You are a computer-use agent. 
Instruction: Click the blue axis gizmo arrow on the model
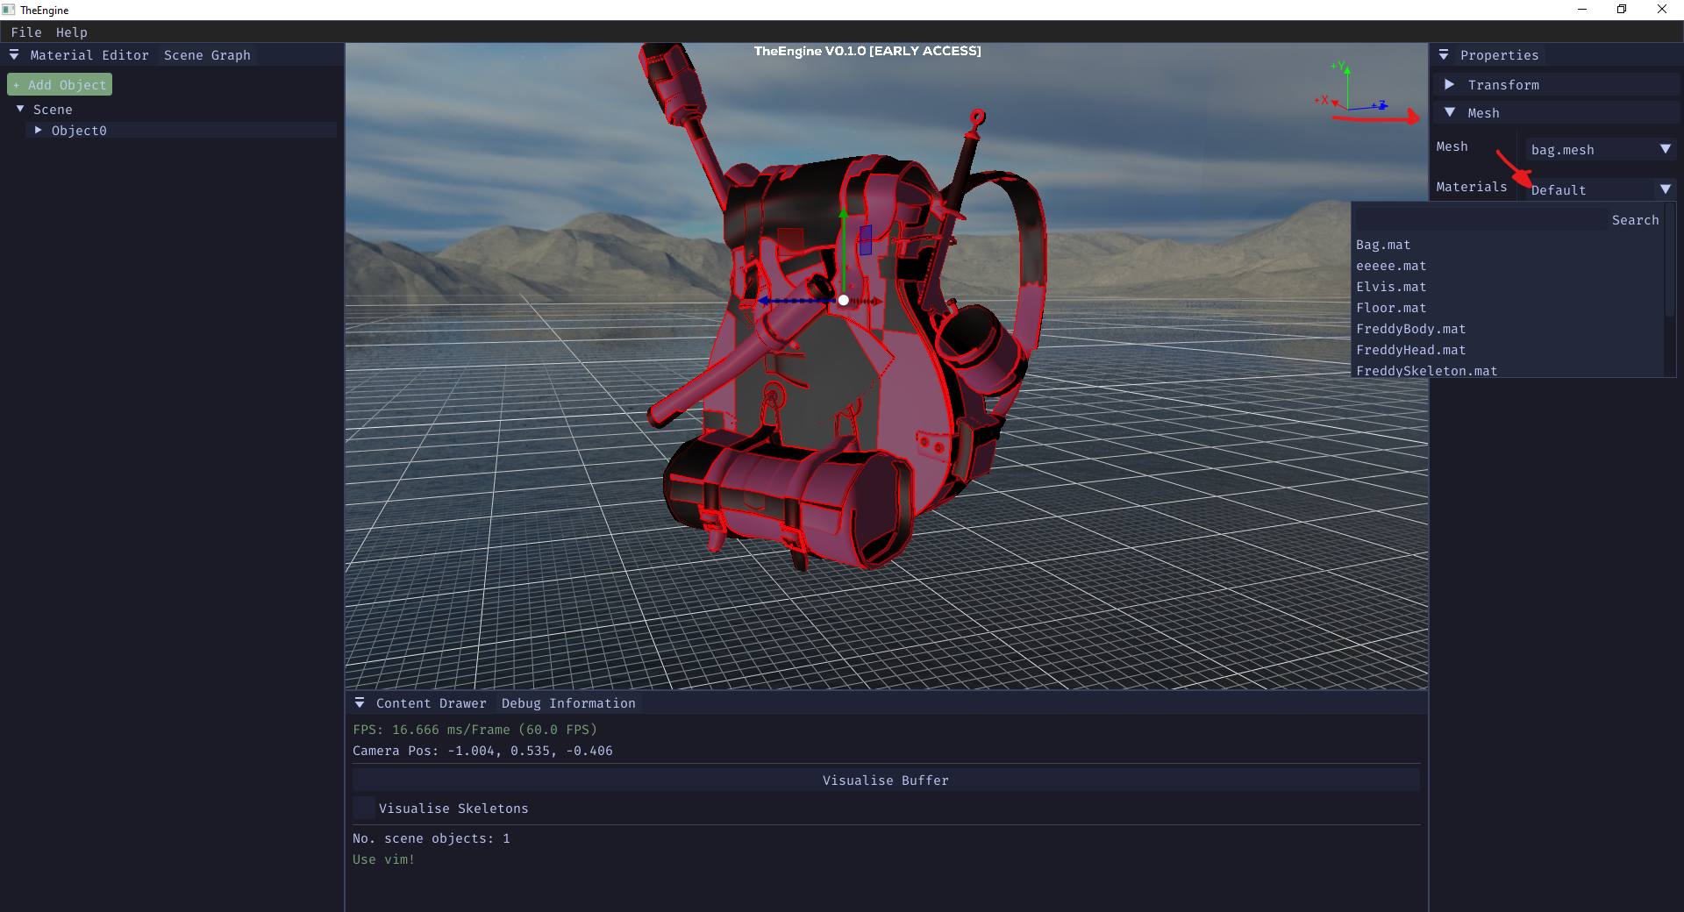(x=764, y=301)
